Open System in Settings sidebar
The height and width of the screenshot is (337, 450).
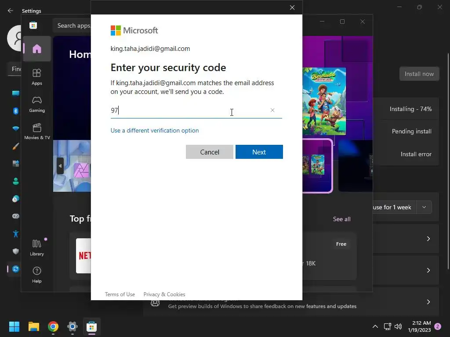(16, 93)
